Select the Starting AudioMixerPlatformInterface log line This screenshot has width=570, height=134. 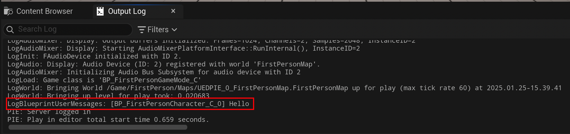(x=183, y=48)
